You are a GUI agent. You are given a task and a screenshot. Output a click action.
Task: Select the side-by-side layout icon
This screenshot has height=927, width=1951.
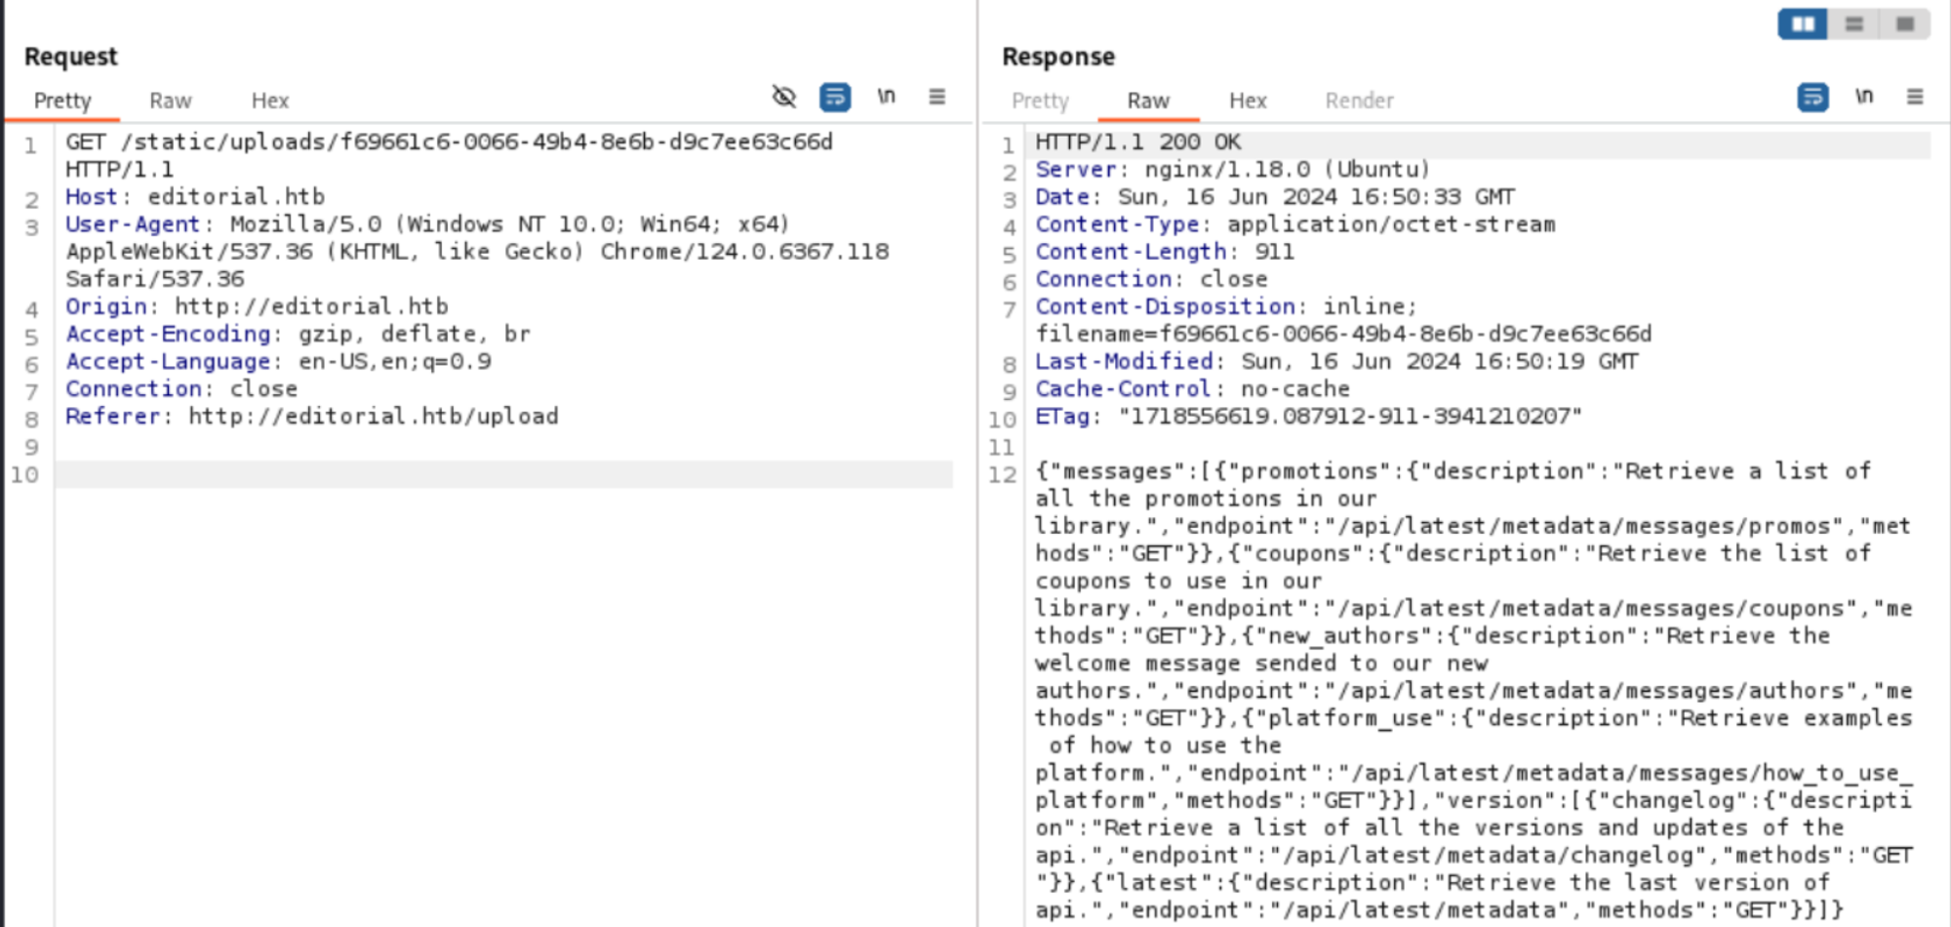(x=1803, y=23)
